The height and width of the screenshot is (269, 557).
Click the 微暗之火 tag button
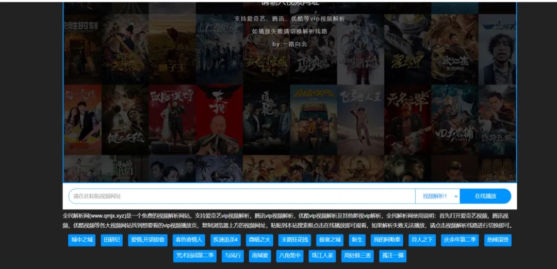point(259,240)
